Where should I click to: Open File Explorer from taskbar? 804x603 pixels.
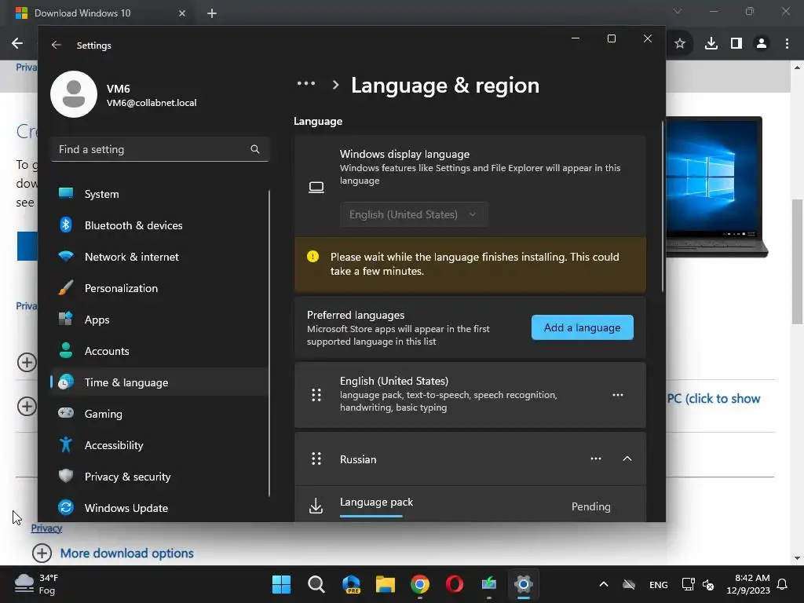coord(386,584)
